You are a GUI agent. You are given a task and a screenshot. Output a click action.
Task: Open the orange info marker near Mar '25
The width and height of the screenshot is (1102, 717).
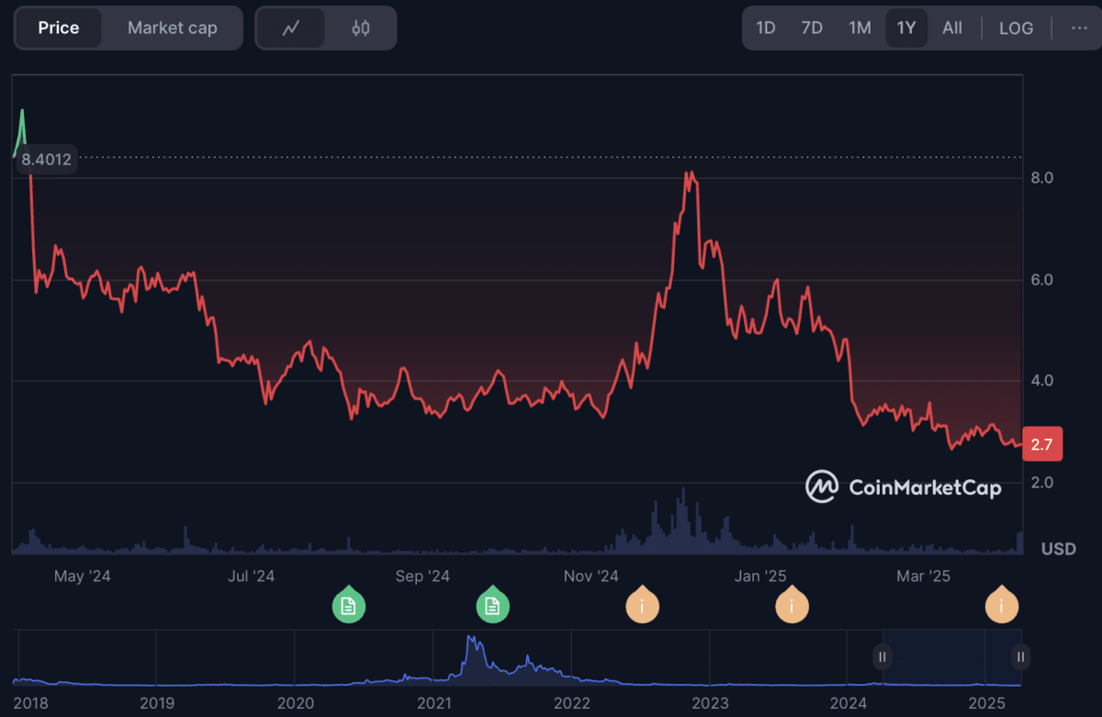click(1001, 605)
